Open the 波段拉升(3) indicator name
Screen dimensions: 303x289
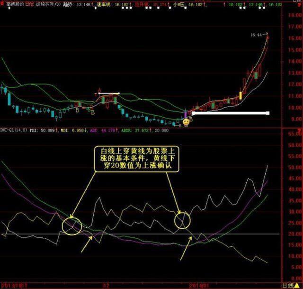[x=48, y=4]
